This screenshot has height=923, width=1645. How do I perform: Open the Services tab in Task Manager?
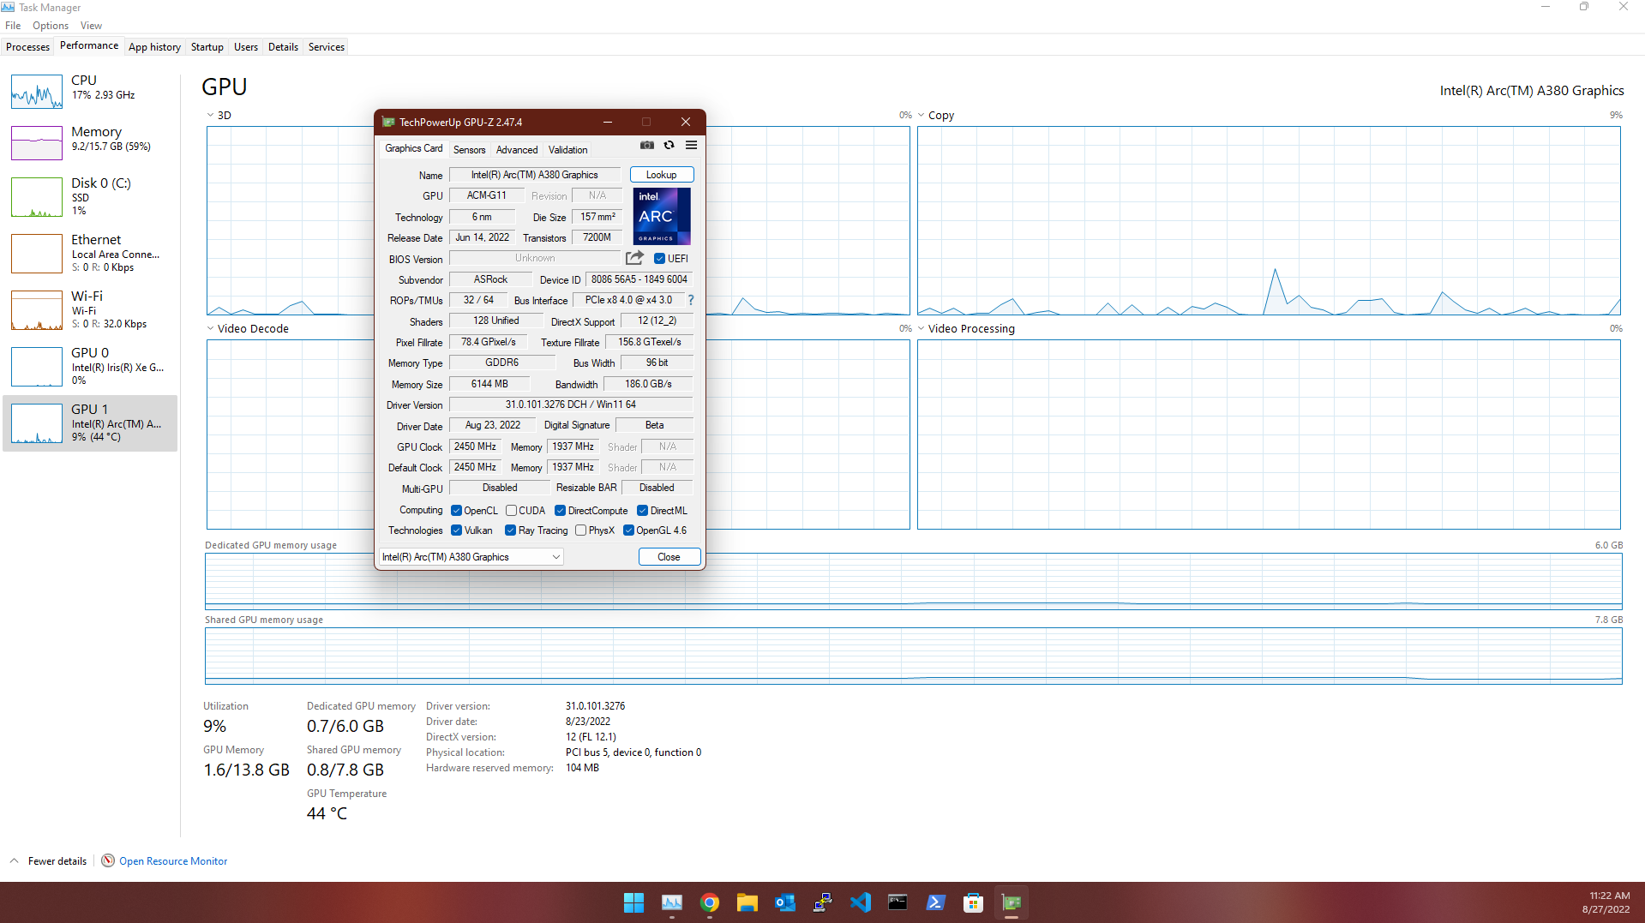pos(327,47)
